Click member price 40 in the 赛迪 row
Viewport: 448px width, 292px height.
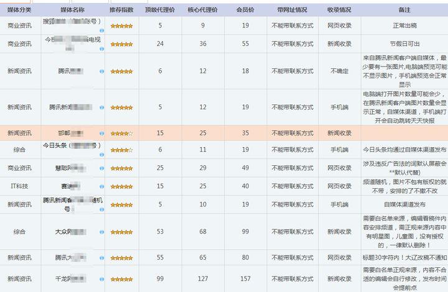click(245, 186)
